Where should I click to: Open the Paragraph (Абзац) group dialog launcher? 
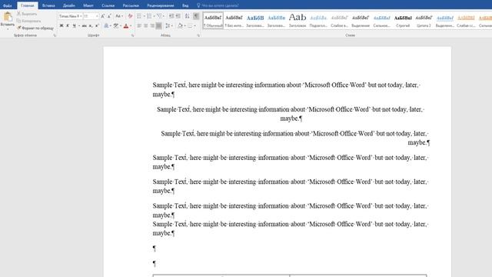[198, 35]
